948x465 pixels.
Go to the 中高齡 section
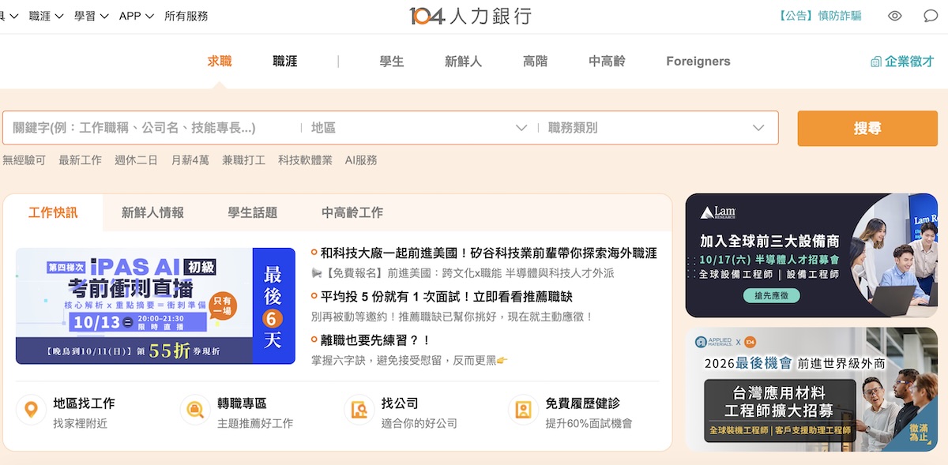tap(607, 61)
